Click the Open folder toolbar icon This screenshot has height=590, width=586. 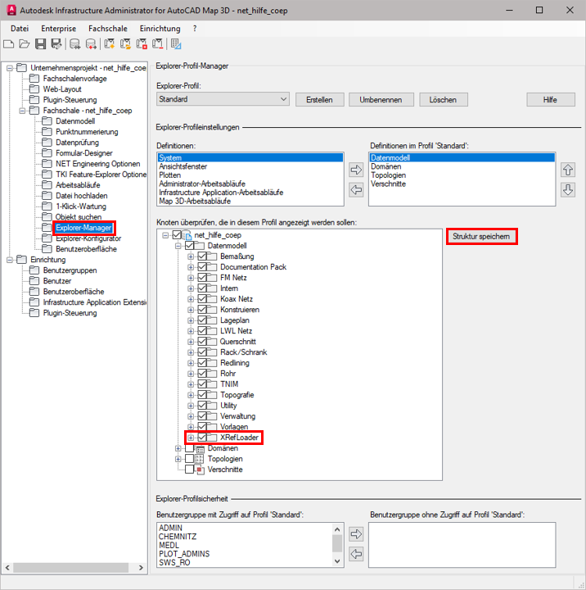(25, 44)
